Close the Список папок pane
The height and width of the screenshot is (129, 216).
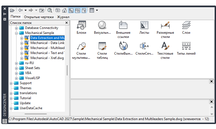point(67,23)
